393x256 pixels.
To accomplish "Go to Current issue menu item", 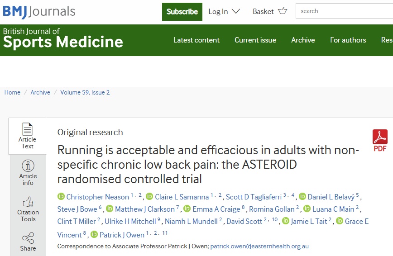I will (255, 40).
